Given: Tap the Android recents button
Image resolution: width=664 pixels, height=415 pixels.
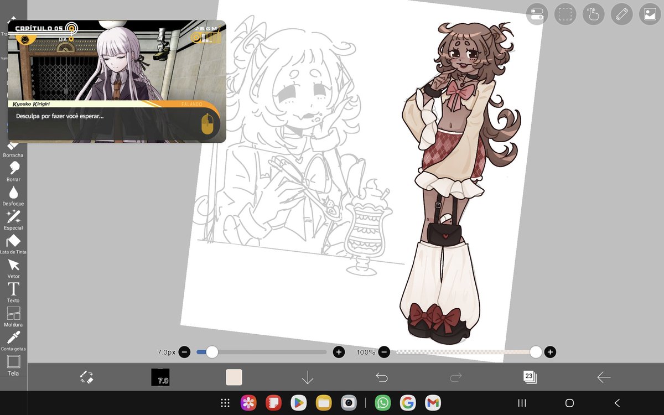Looking at the screenshot, I should (522, 403).
